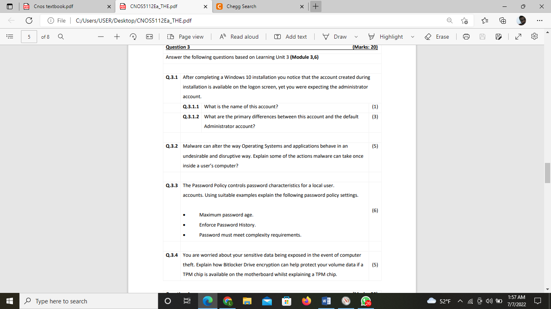
Task: Open Mail app from taskbar
Action: coord(267,301)
